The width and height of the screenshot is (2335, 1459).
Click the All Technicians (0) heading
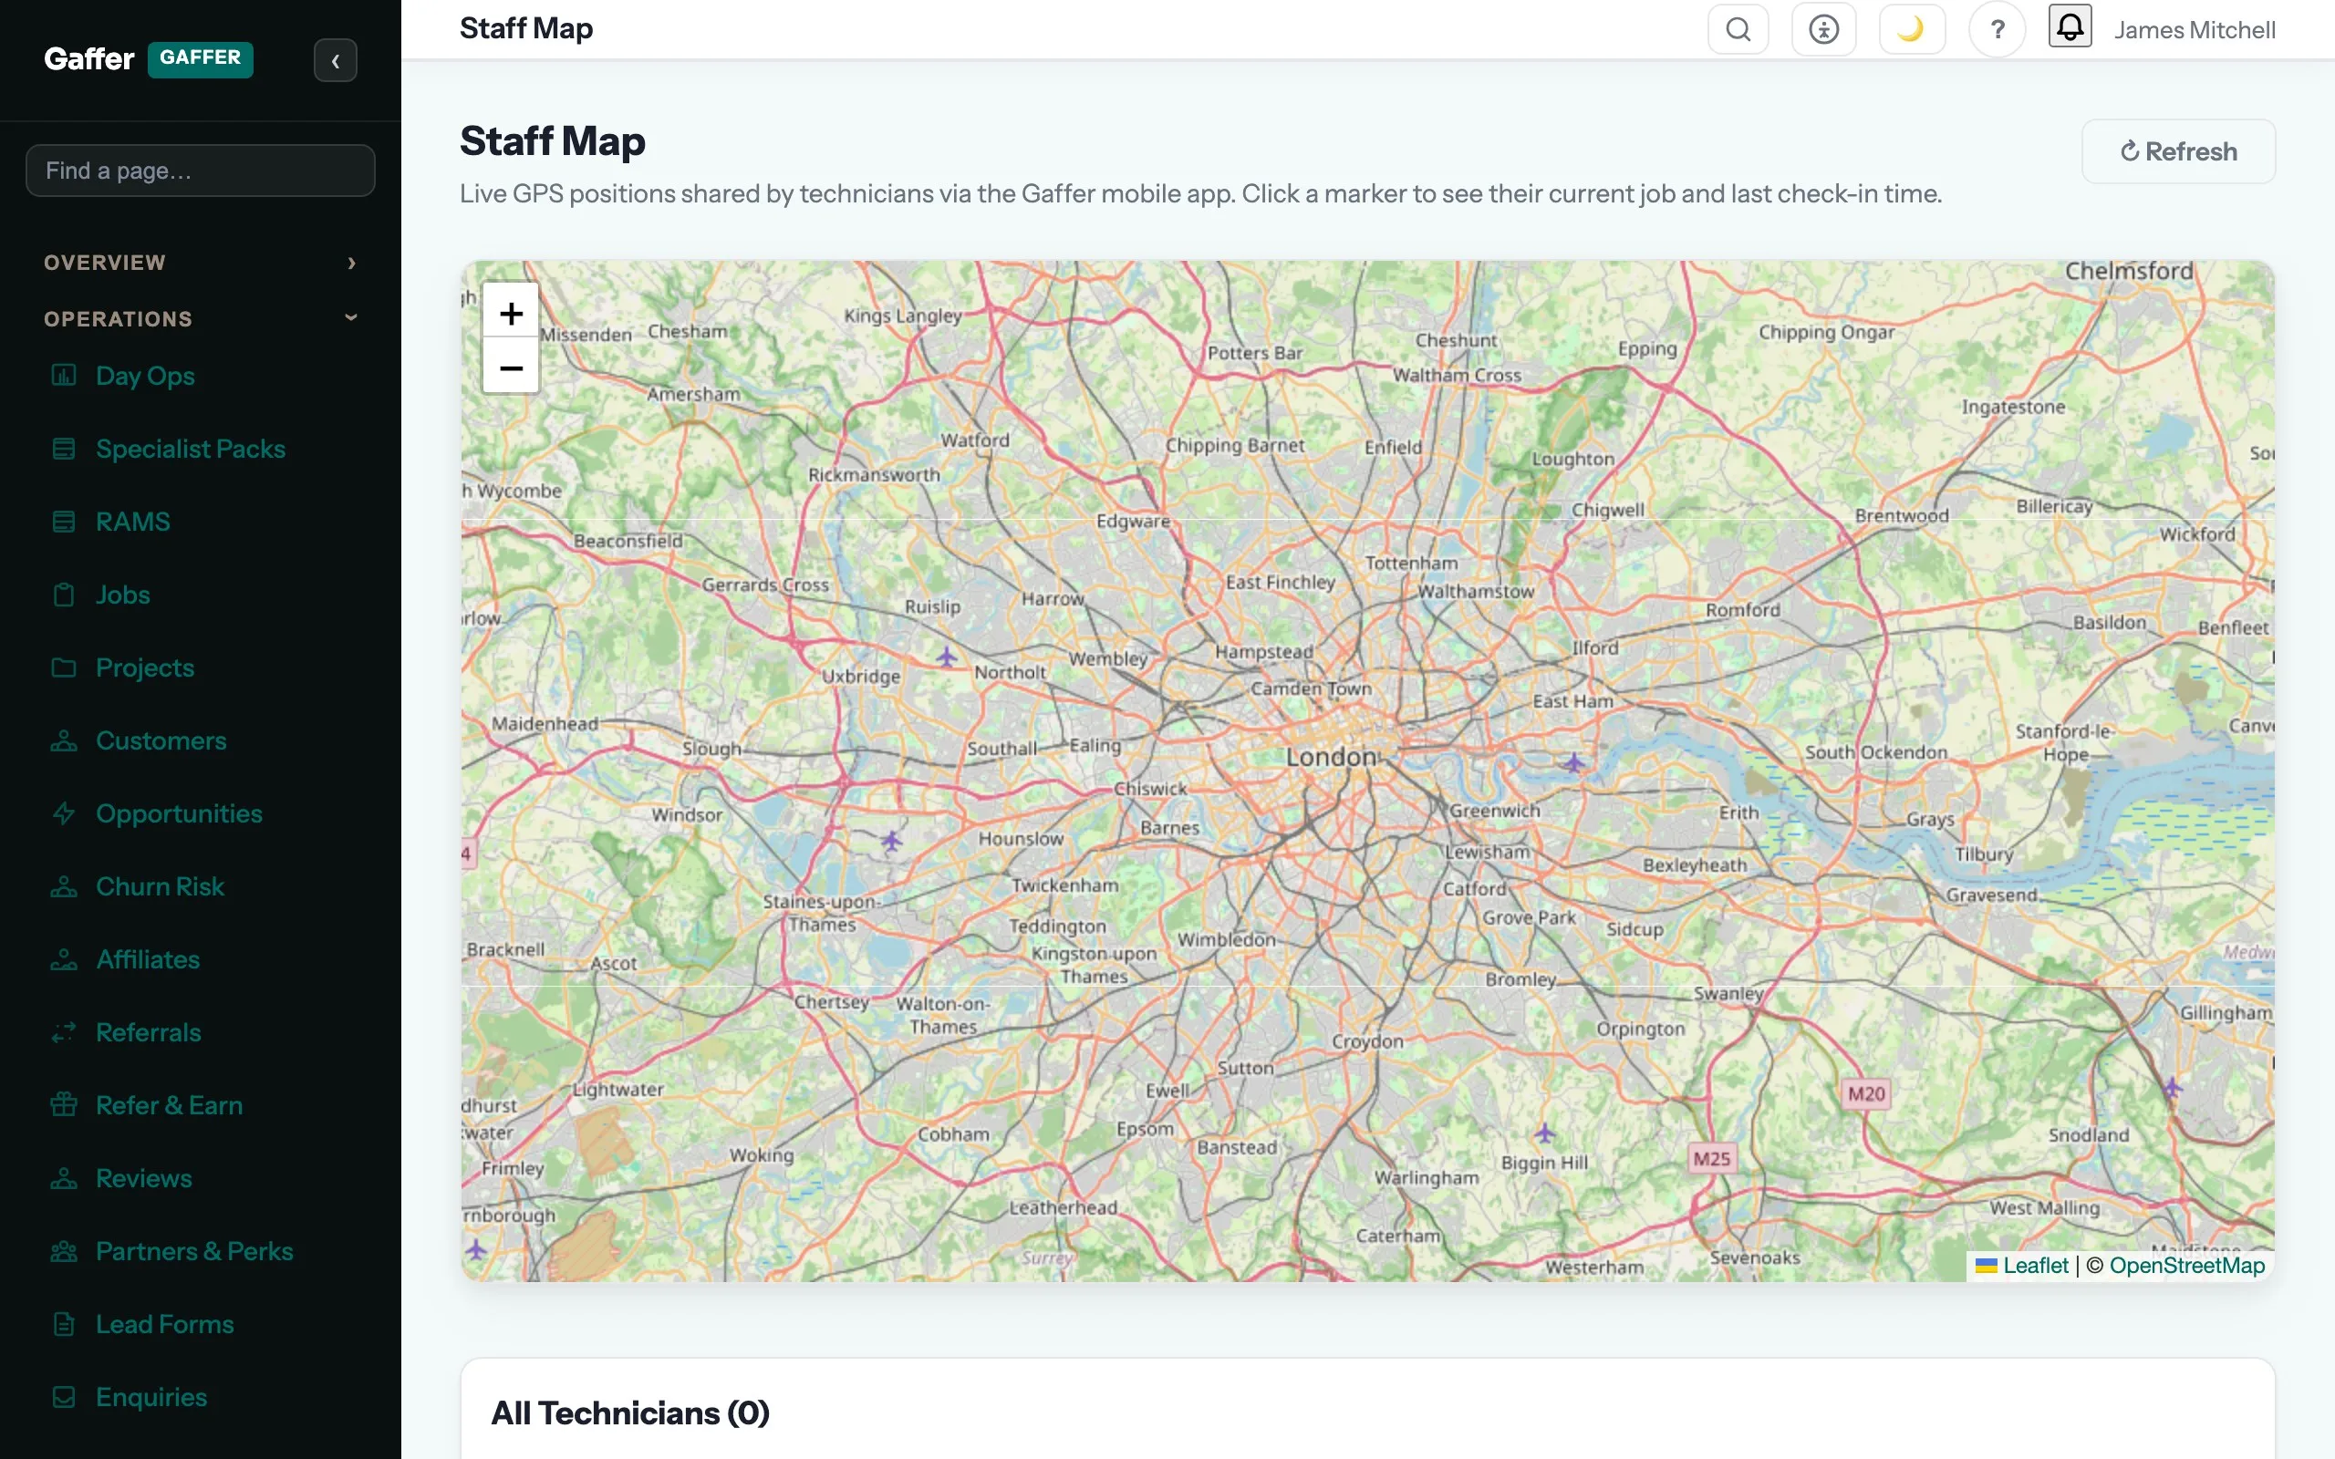coord(630,1412)
